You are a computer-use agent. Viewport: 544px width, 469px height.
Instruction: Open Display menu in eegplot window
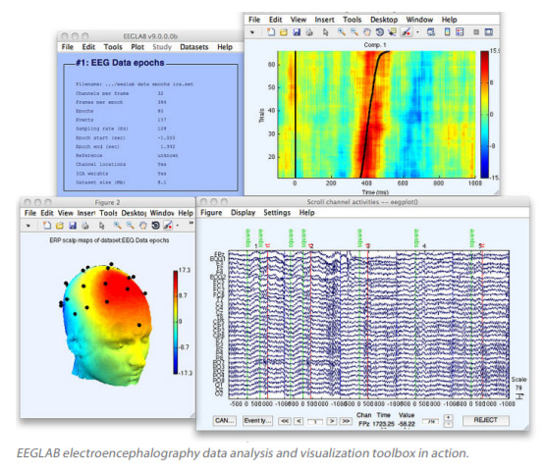pyautogui.click(x=244, y=213)
